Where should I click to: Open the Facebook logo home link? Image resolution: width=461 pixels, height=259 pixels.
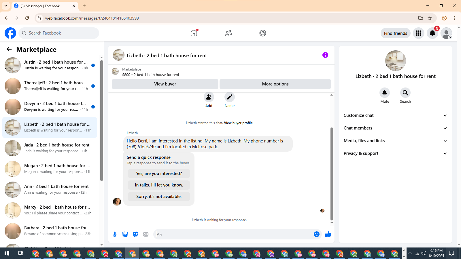coord(10,33)
